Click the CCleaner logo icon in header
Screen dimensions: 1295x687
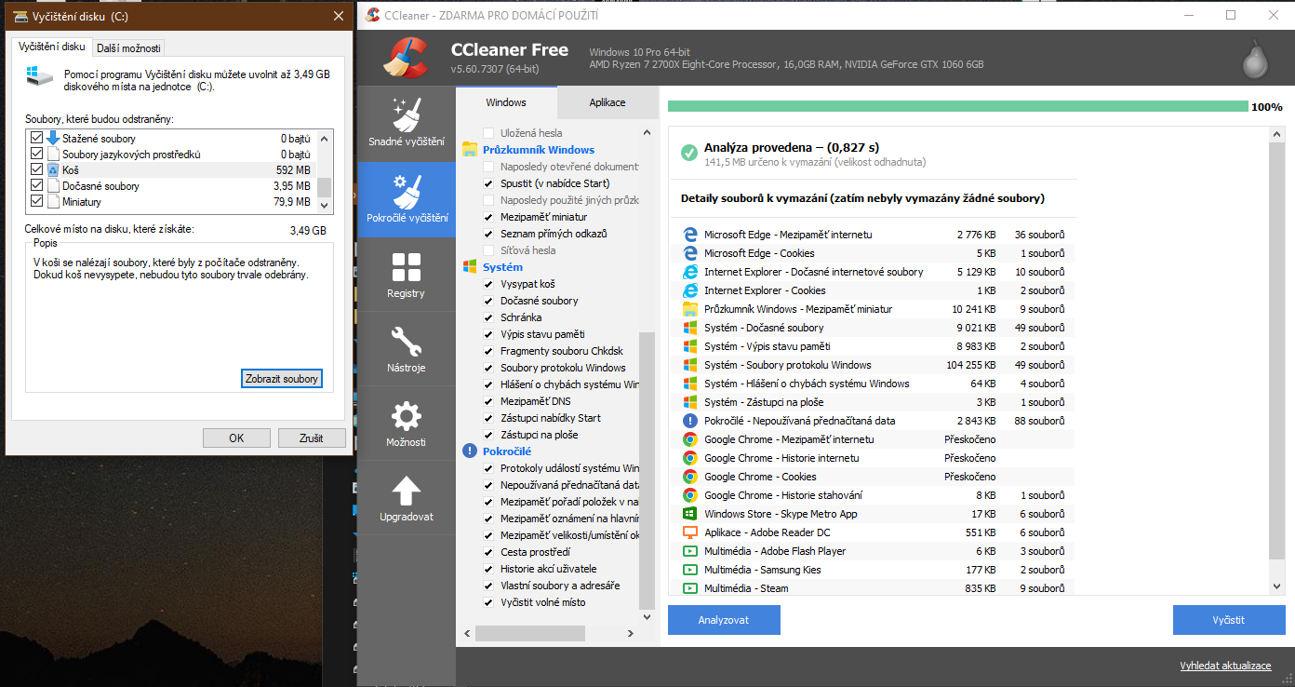click(x=405, y=58)
